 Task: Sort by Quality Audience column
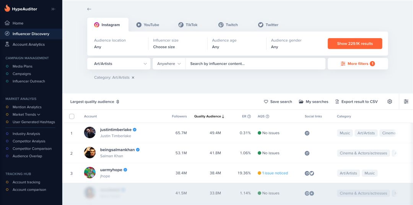click(209, 116)
